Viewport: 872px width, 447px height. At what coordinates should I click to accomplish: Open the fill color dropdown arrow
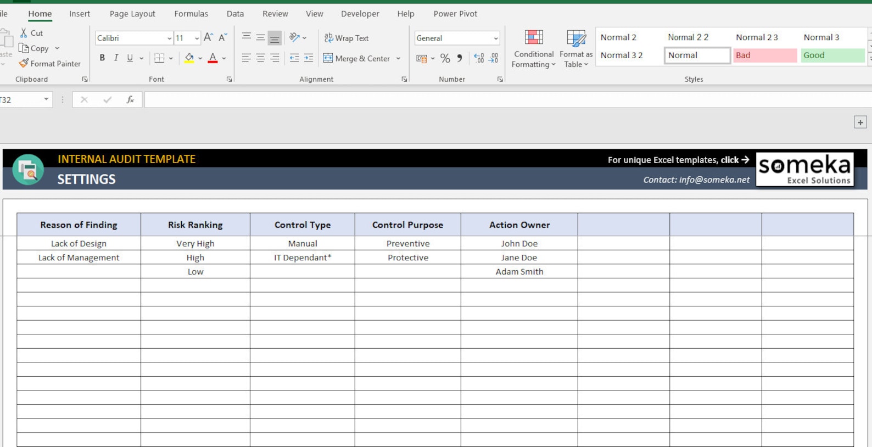(200, 58)
